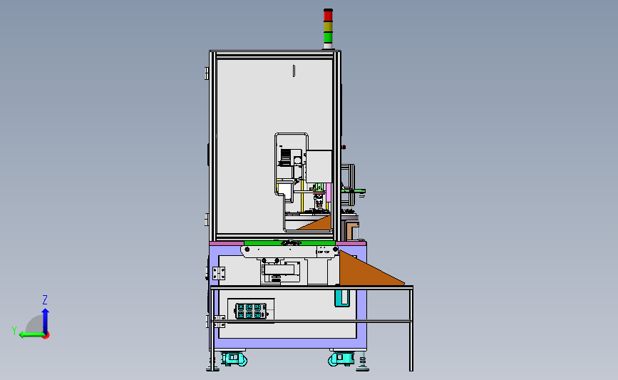This screenshot has width=618, height=380.
Task: Pick the green conveyor strip above the base cabinet
Action: [289, 243]
